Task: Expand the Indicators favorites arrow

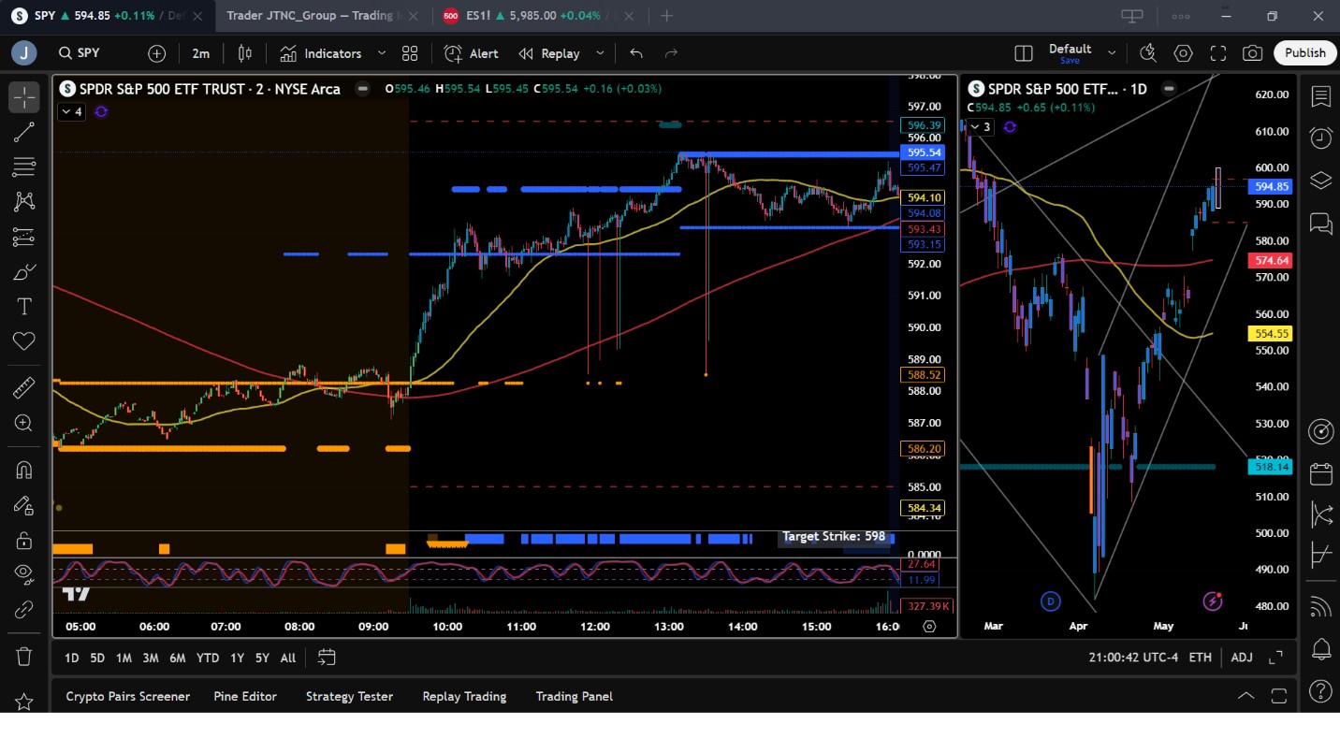Action: point(381,53)
